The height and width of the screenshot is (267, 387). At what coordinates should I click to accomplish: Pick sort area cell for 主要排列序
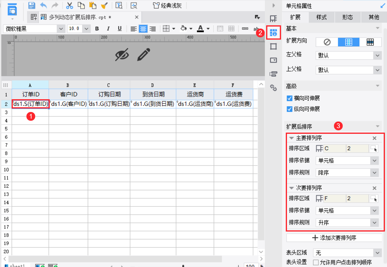[x=374, y=149]
